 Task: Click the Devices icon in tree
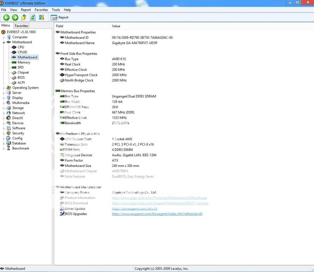[x=9, y=123]
